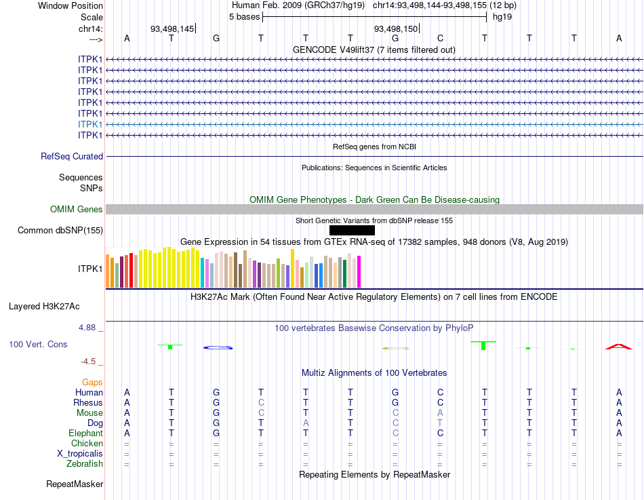Click the black dbSNP variant item

pos(352,230)
